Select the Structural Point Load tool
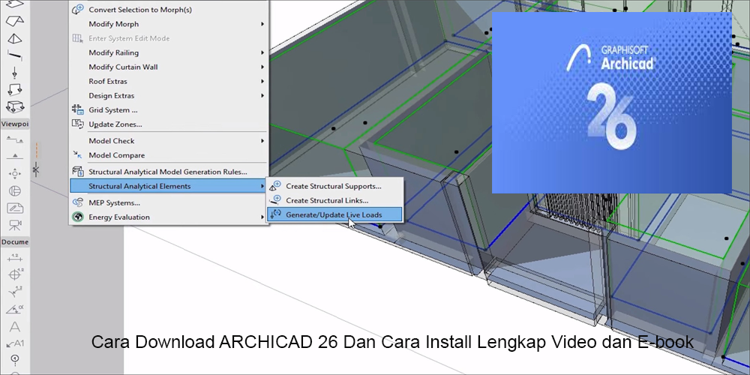 (15, 73)
